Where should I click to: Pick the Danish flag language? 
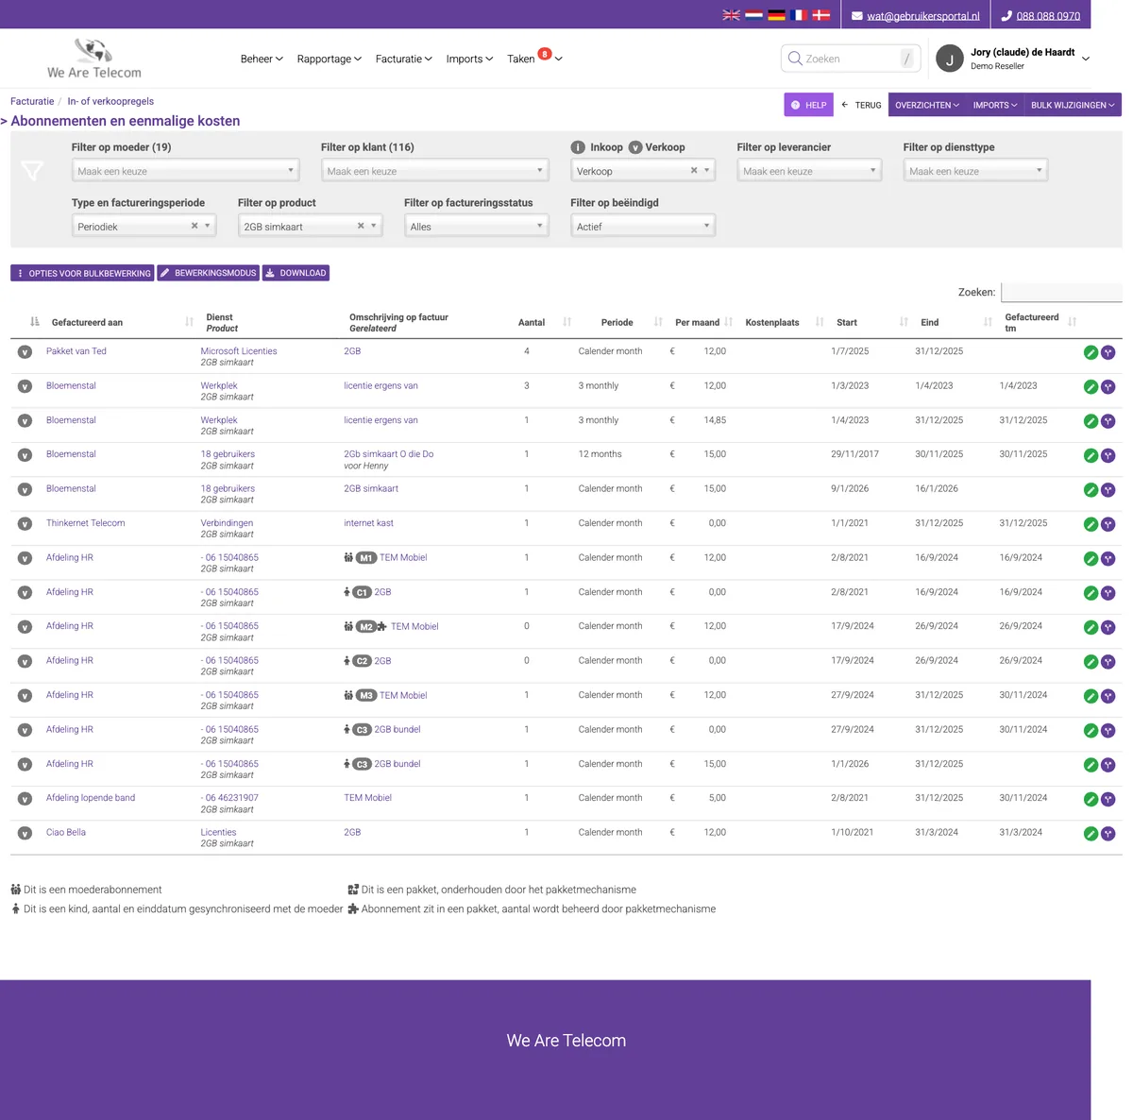(821, 15)
